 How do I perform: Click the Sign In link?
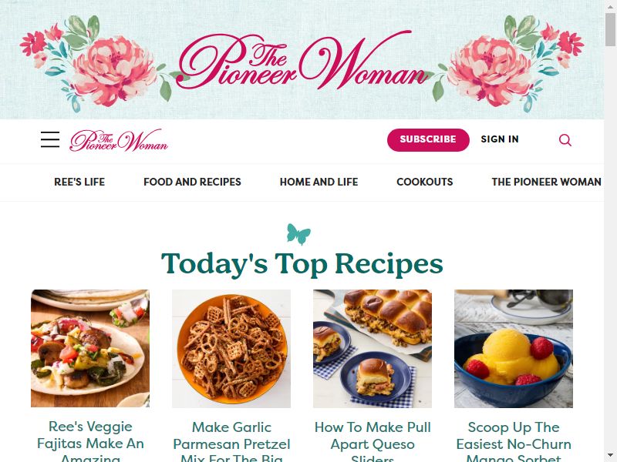click(x=500, y=139)
